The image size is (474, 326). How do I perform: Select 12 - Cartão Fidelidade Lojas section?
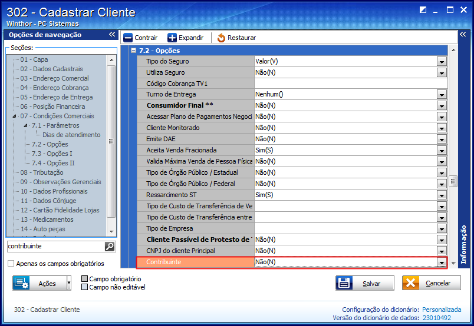60,210
